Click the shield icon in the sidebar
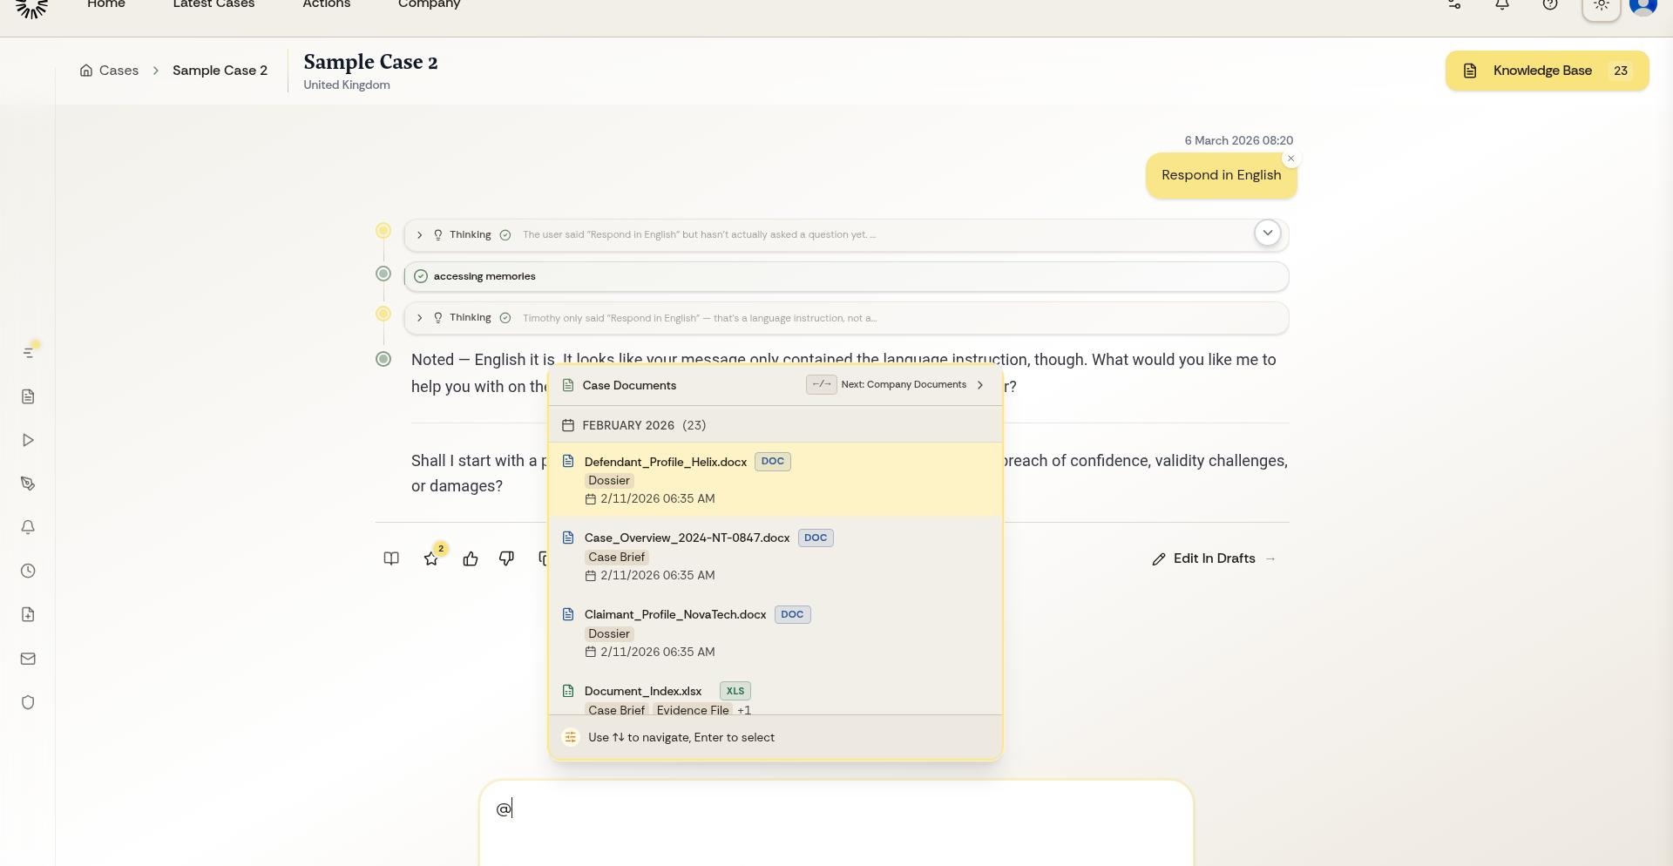Viewport: 1673px width, 866px height. pyautogui.click(x=28, y=702)
